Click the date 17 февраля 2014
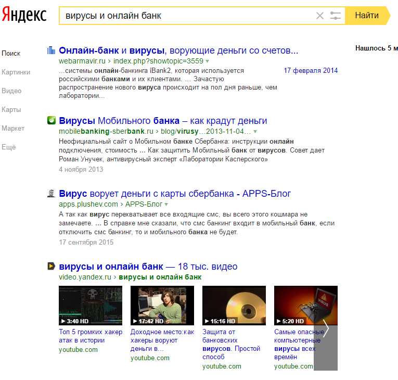The image size is (398, 380). click(x=311, y=71)
